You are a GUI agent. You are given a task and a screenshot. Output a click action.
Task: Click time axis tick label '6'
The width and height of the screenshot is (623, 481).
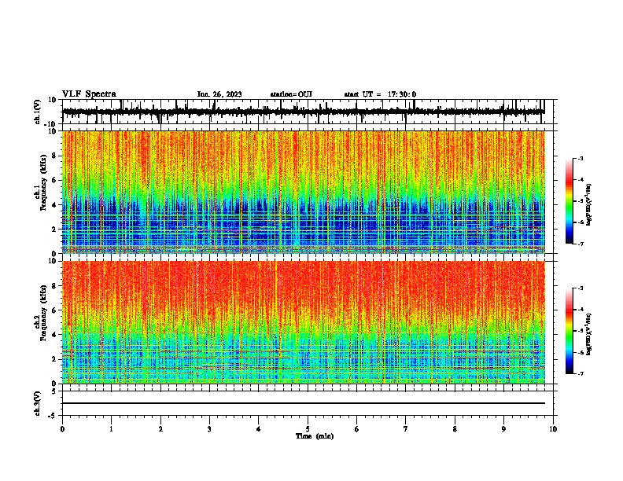[357, 429]
